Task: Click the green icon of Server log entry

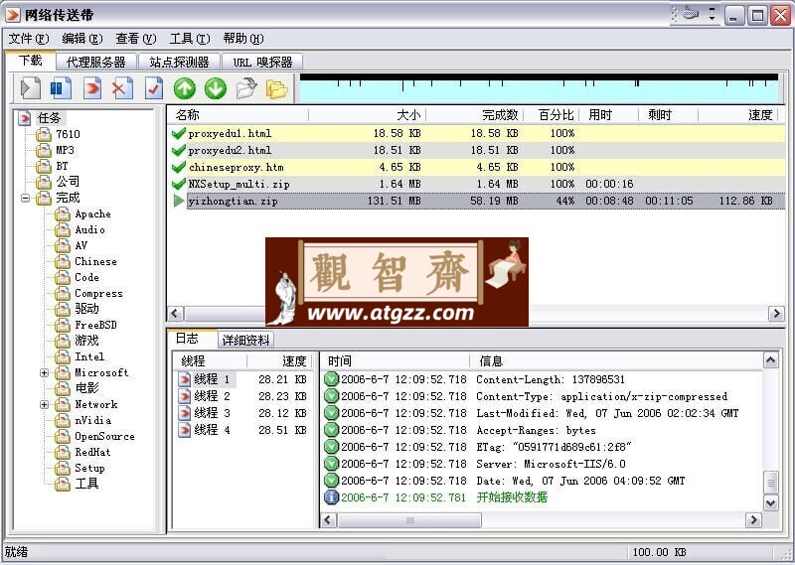Action: [x=331, y=464]
